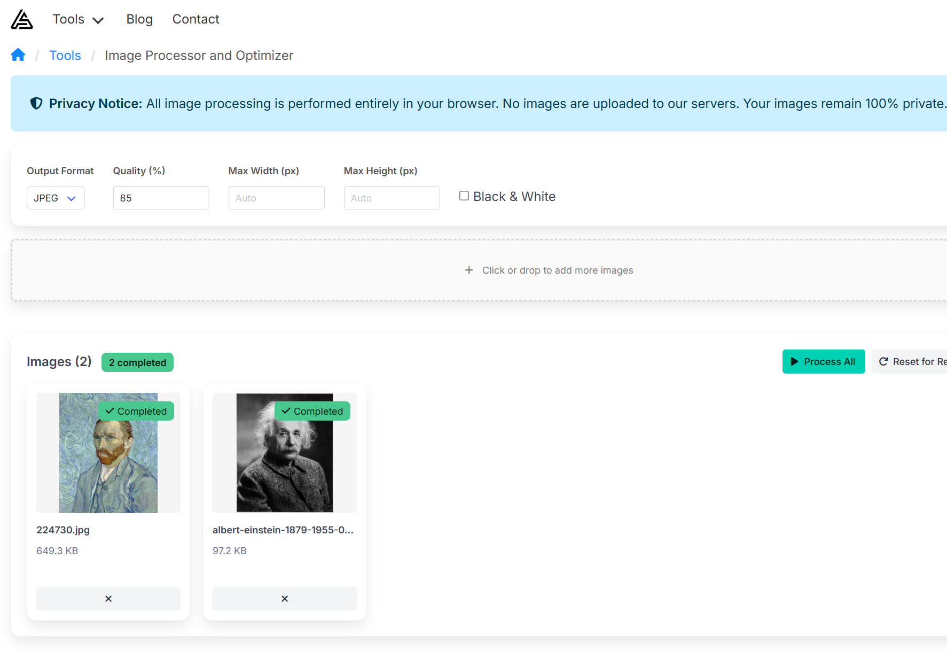Go to the Blog page
Image resolution: width=947 pixels, height=652 pixels.
(139, 19)
